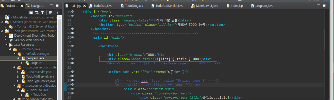
Task: Click the MainServlet.java file icon in tree
Action: pos(23,72)
